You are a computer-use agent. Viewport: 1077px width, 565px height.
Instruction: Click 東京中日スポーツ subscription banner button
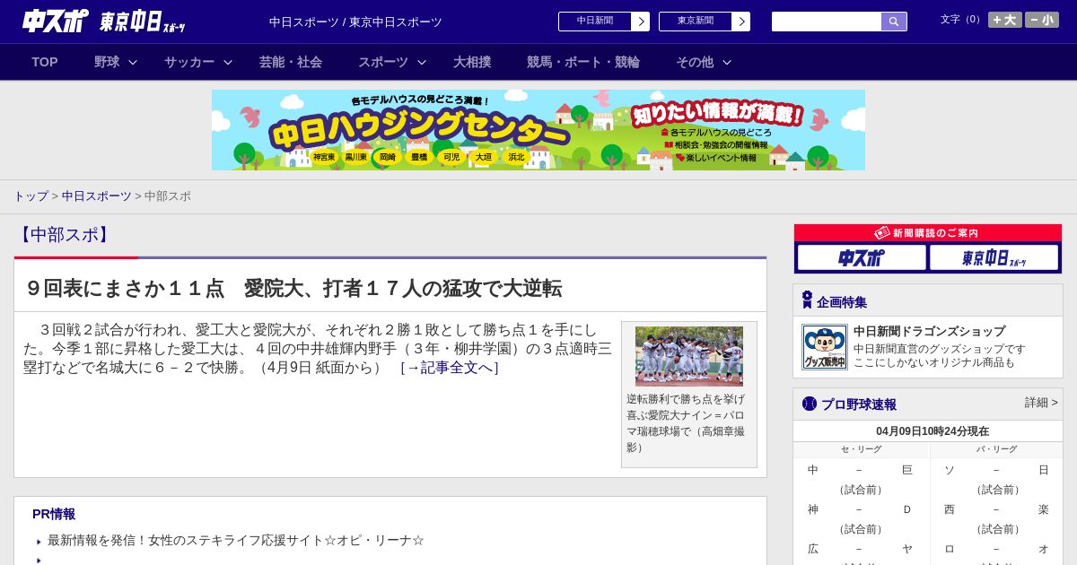994,257
